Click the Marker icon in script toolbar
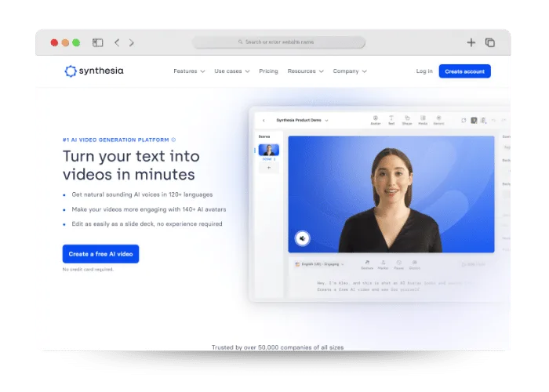 [x=383, y=265]
